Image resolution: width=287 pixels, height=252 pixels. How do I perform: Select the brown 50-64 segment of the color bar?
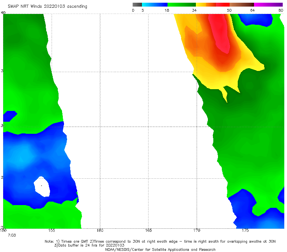242,5
